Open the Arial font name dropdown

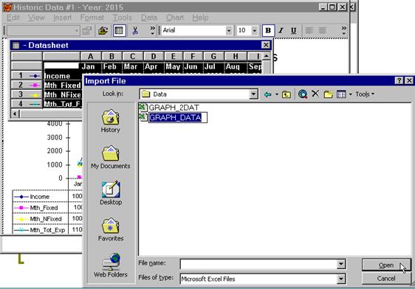[x=229, y=31]
